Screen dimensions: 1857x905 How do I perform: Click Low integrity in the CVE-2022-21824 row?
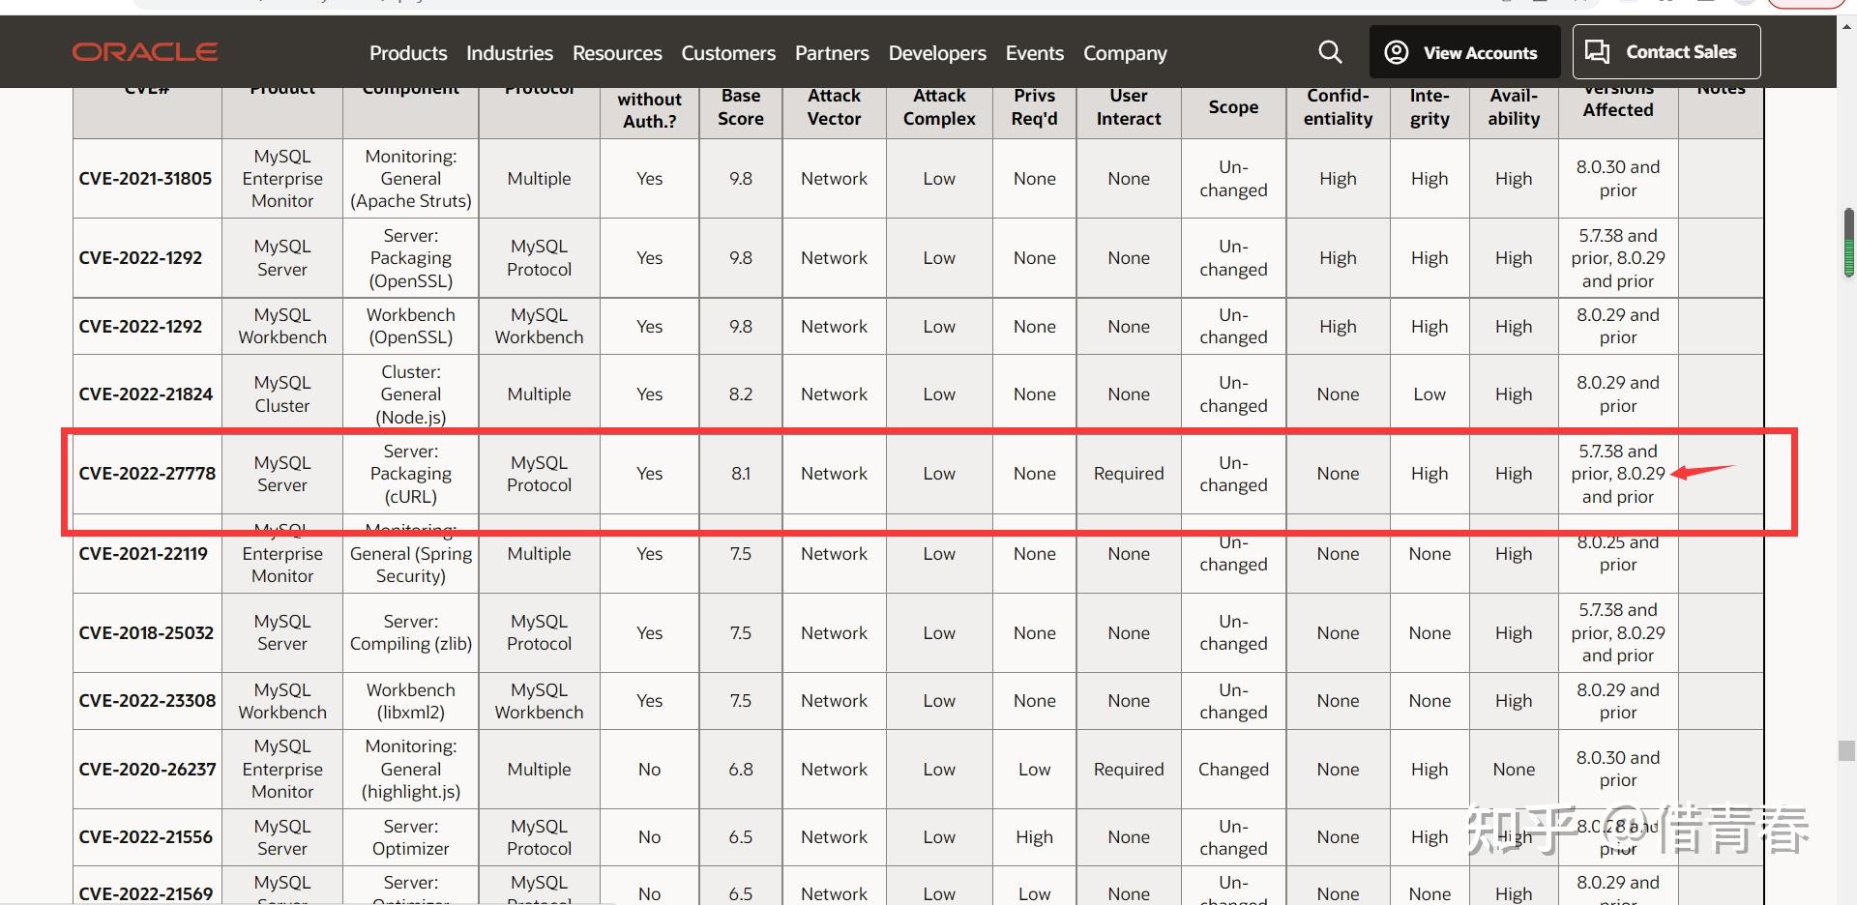[1430, 394]
